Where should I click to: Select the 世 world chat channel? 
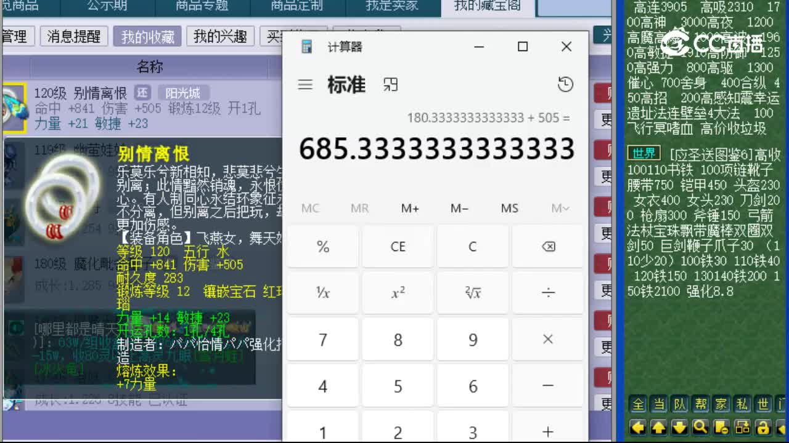click(x=763, y=404)
